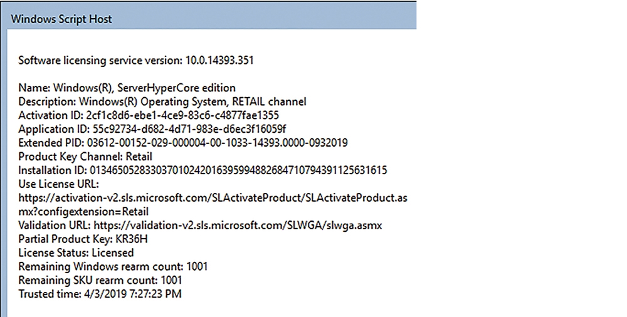This screenshot has width=627, height=317.
Task: Click the Application ID value
Action: coord(189,128)
